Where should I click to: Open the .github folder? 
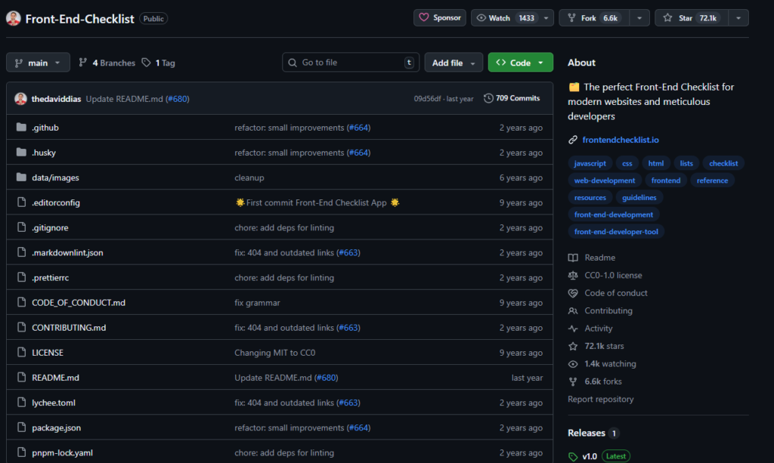pyautogui.click(x=45, y=128)
